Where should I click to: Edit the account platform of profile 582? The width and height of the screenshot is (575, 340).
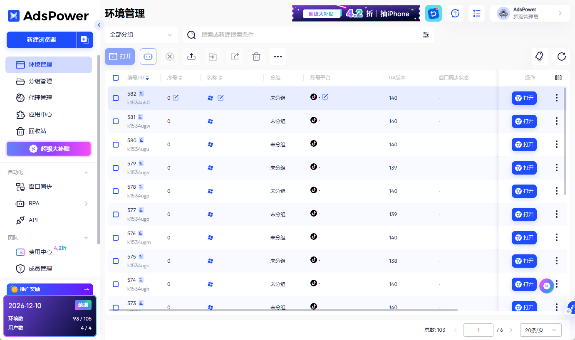[325, 97]
